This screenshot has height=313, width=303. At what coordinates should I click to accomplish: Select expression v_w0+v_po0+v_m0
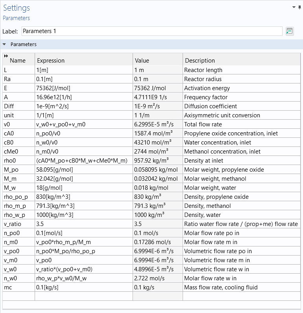pyautogui.click(x=84, y=124)
